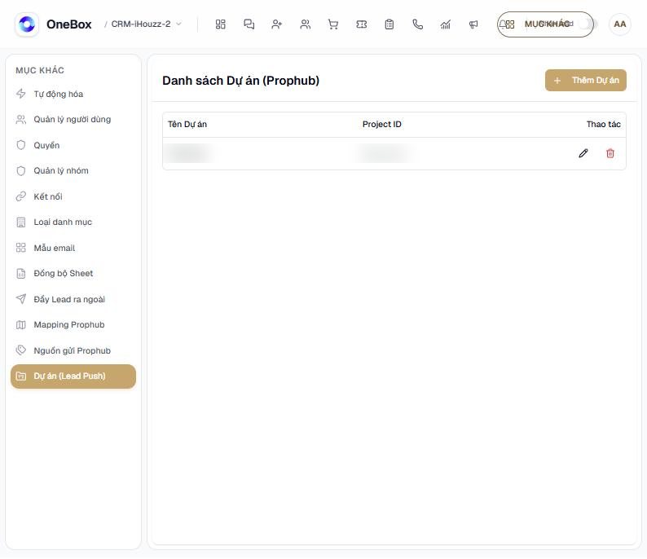Go to Kết nối settings
The width and height of the screenshot is (647, 559).
point(73,196)
